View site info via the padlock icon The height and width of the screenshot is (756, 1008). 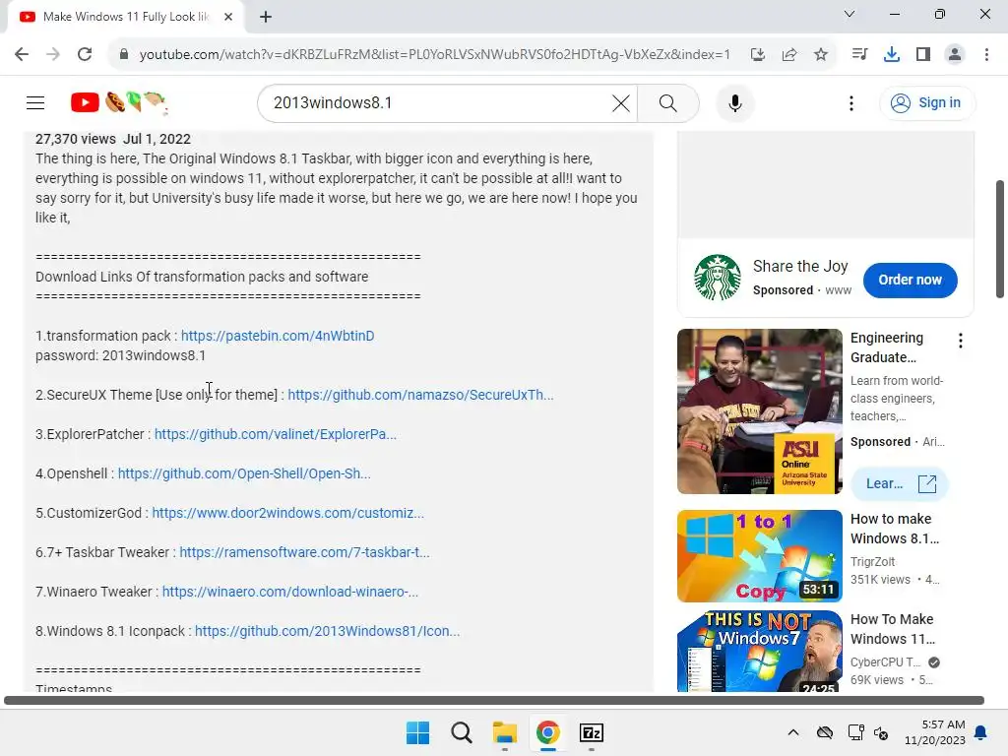click(124, 54)
